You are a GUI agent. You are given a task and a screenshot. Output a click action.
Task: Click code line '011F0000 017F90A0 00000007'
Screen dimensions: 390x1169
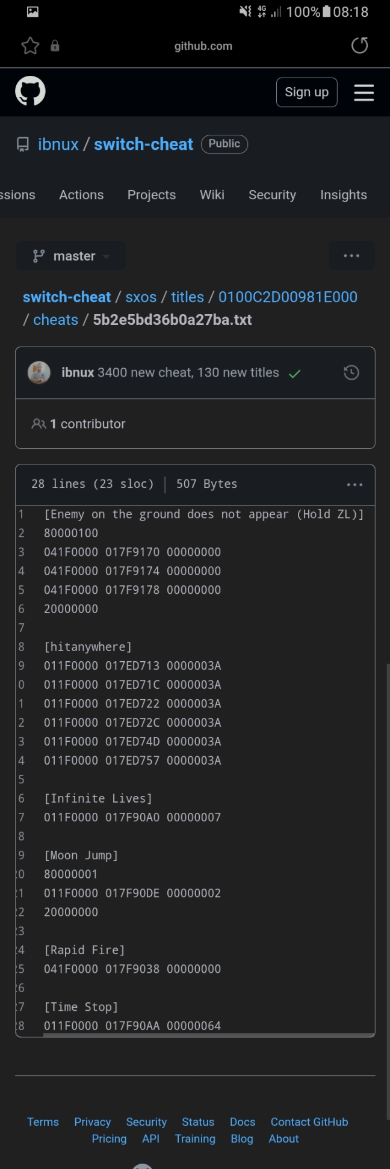click(132, 818)
